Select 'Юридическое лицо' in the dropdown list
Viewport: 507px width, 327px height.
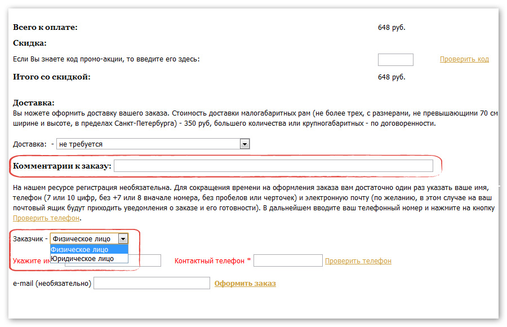pos(89,258)
